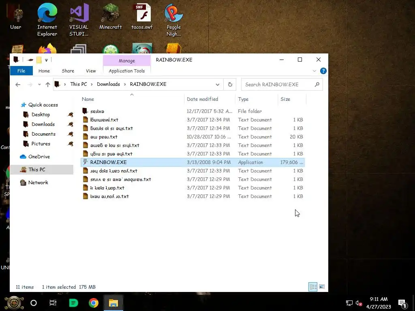Select OneDrive in navigation pane

[39, 157]
